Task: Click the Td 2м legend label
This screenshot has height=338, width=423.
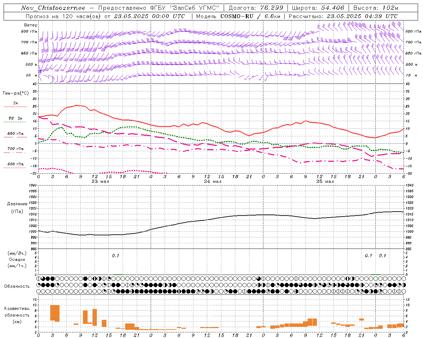Action: [15, 118]
